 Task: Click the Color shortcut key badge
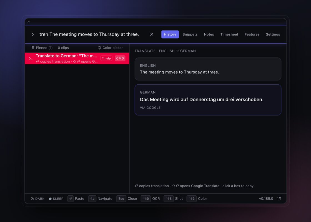pos(192,199)
